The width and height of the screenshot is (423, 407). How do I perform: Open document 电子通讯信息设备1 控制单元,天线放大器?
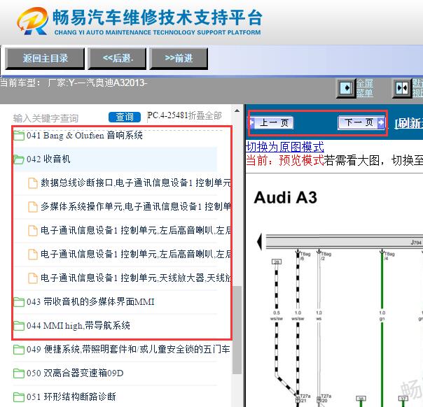[x=136, y=278]
